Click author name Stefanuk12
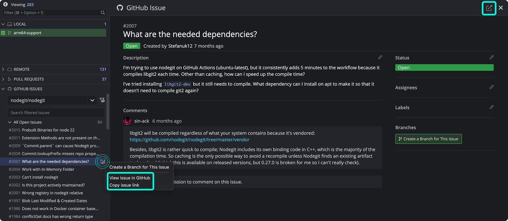 click(x=180, y=46)
